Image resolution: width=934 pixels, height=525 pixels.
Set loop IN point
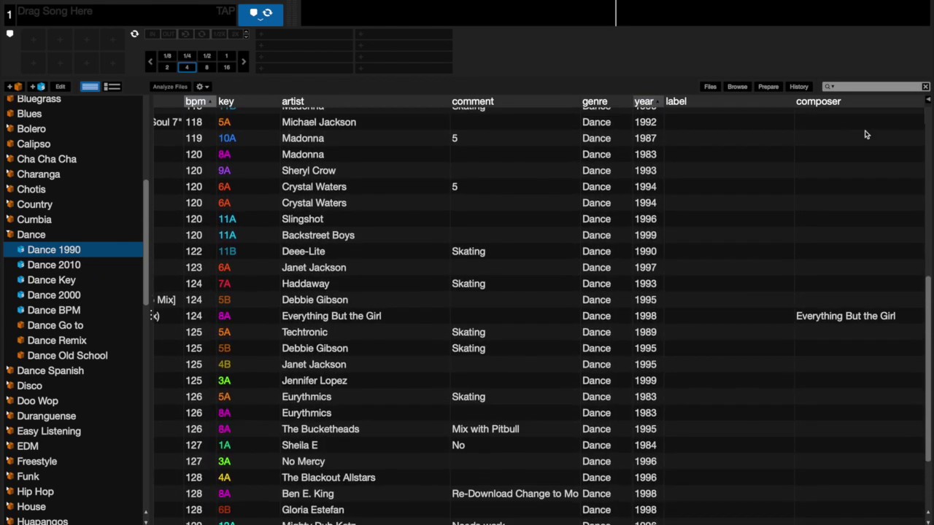[x=152, y=34]
